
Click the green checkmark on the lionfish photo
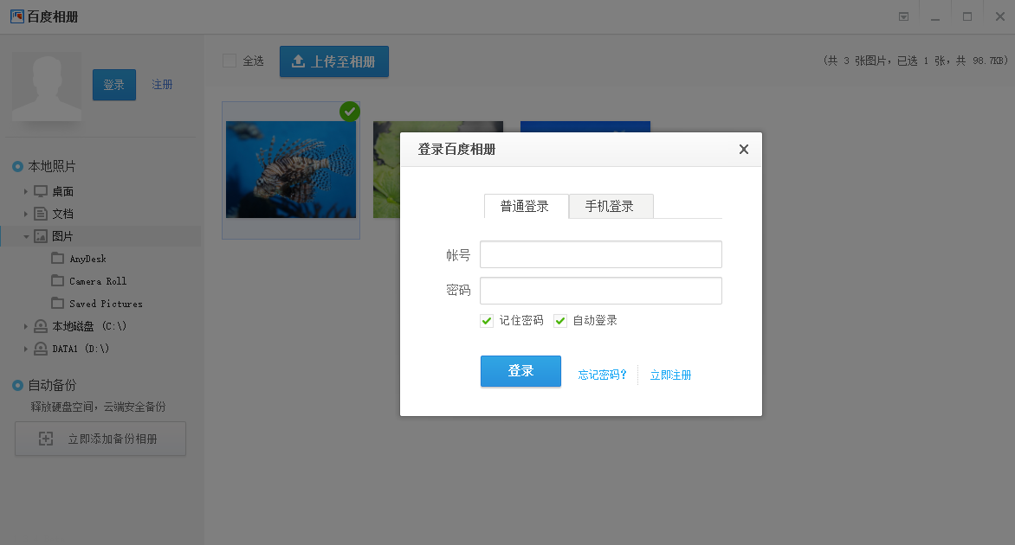pos(350,112)
